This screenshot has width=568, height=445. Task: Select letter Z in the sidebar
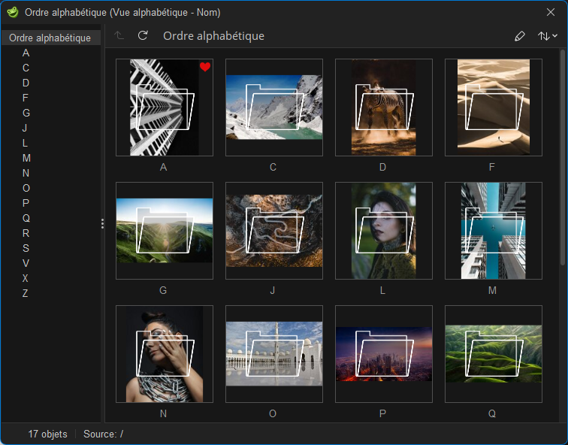click(26, 293)
